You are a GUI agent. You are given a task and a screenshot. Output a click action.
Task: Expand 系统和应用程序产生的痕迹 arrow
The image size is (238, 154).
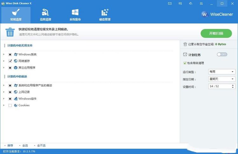point(4,85)
